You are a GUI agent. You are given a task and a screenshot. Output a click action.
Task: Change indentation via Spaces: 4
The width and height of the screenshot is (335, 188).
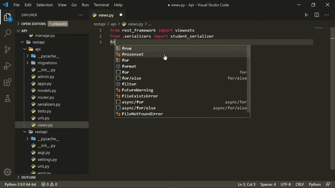pos(268,184)
